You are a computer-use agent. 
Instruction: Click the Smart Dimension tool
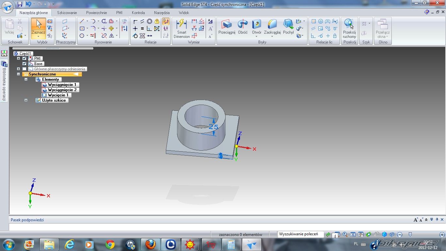coord(182,28)
